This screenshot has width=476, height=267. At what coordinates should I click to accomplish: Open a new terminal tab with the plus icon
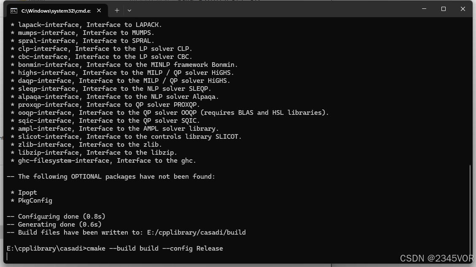click(117, 11)
